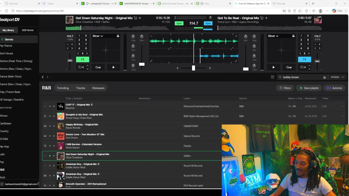349x196 pixels.
Task: Add Got To Be Real to cart
Action: pos(262,18)
